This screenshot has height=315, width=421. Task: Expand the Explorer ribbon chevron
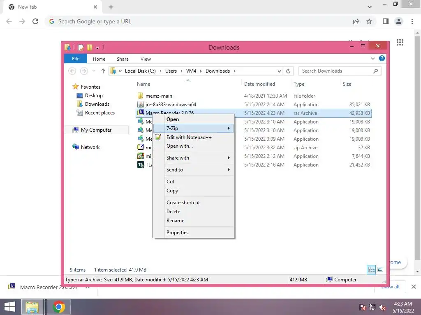click(372, 58)
